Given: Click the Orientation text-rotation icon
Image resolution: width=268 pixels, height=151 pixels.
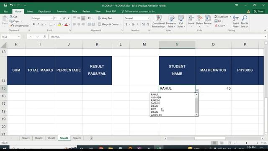Looking at the screenshot, I should (x=89, y=18).
